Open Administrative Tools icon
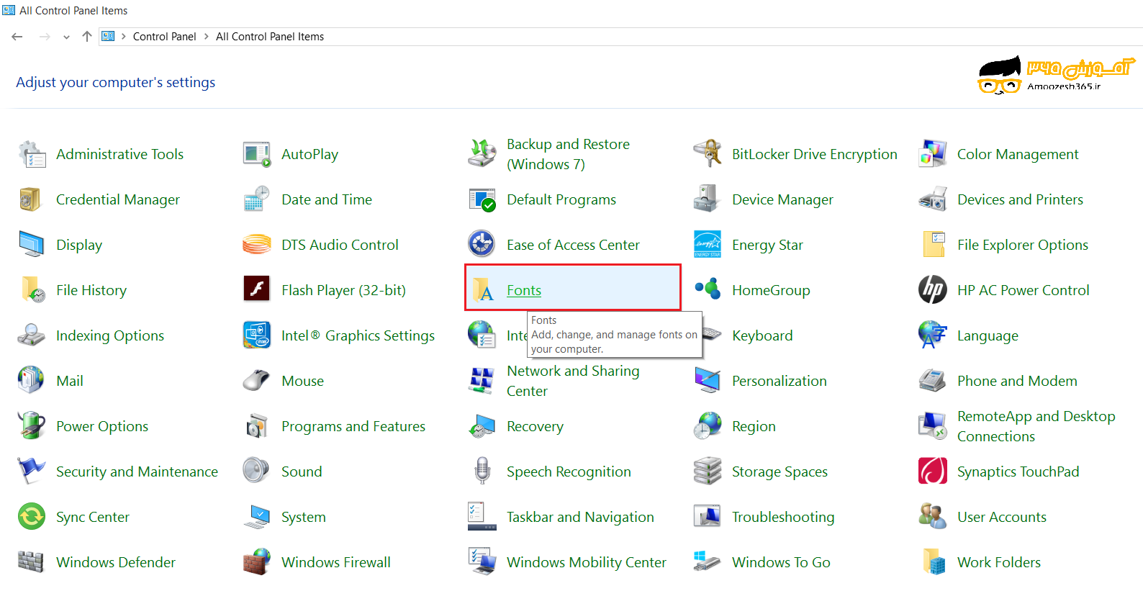This screenshot has height=609, width=1143. (x=32, y=154)
